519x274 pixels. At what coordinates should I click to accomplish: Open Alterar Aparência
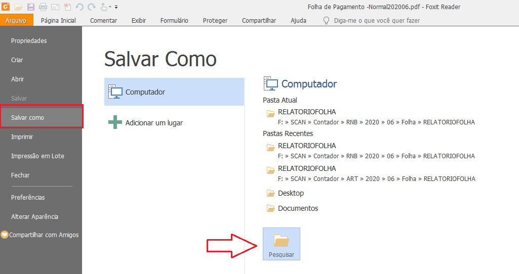tap(41, 216)
